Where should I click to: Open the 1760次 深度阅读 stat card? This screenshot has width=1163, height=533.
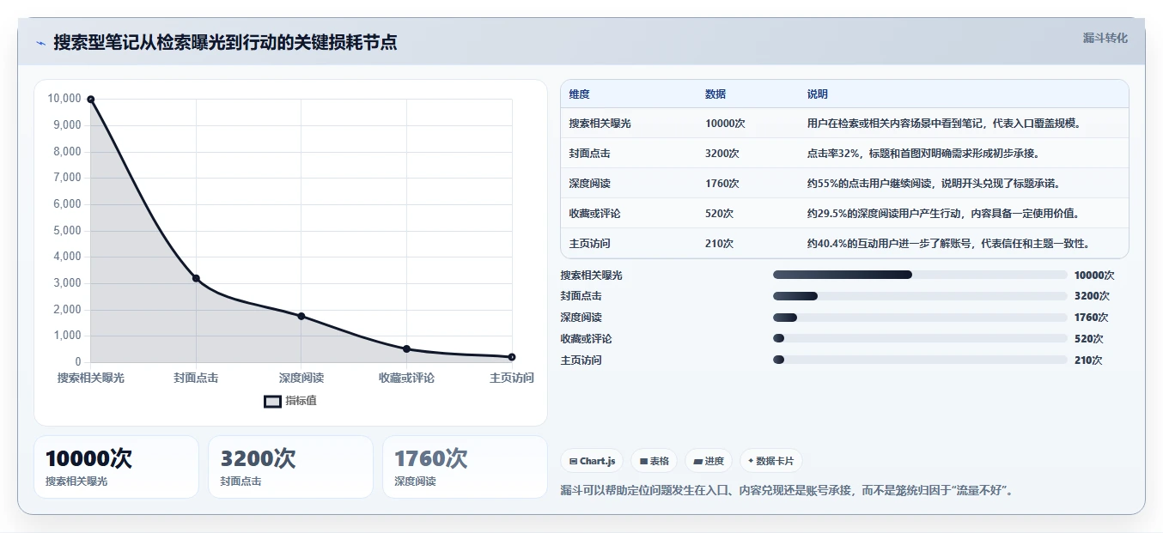point(465,467)
